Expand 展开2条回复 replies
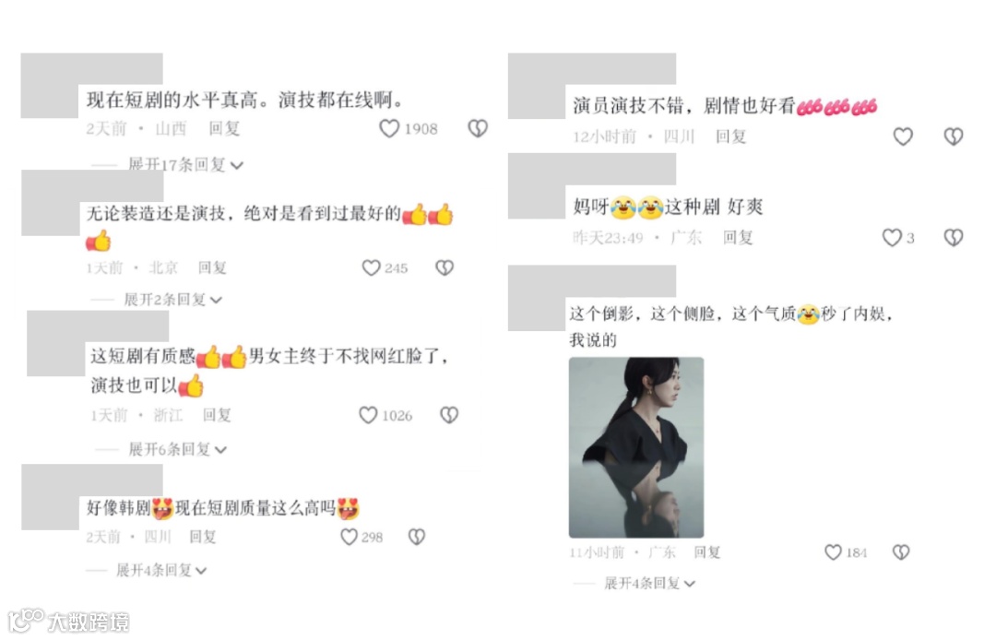Viewport: 996px width, 640px height. click(x=172, y=300)
